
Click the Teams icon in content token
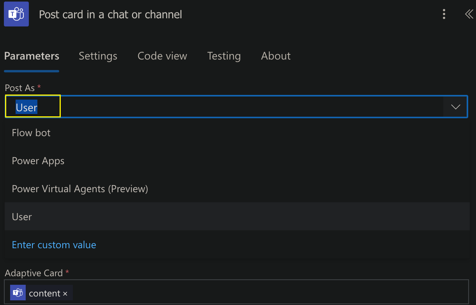coord(18,293)
